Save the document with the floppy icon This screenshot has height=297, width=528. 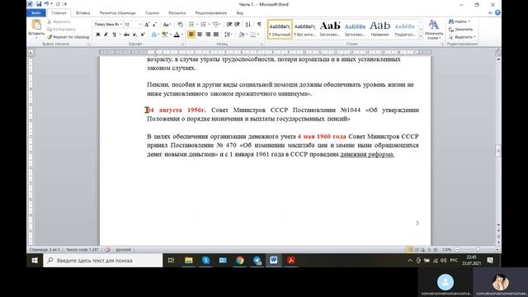[x=39, y=4]
